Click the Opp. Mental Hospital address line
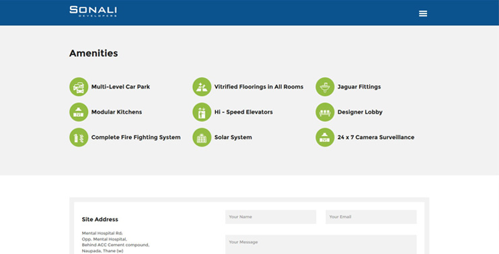Image resolution: width=499 pixels, height=254 pixels. [104, 239]
